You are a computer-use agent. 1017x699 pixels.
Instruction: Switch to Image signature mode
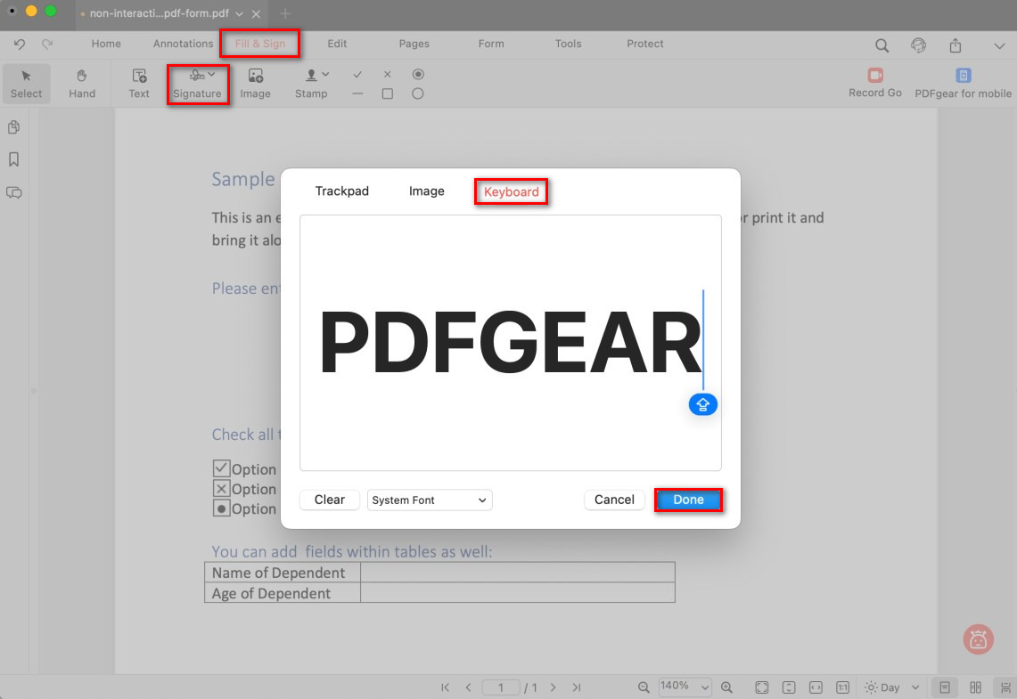427,191
